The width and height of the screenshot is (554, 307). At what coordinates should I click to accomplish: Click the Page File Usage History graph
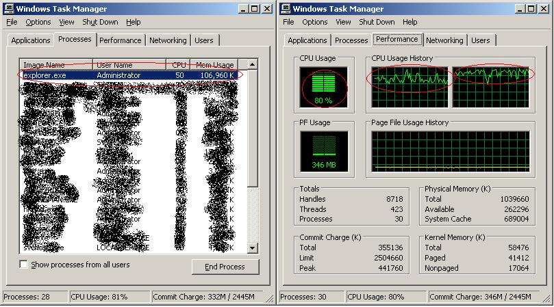[451, 151]
